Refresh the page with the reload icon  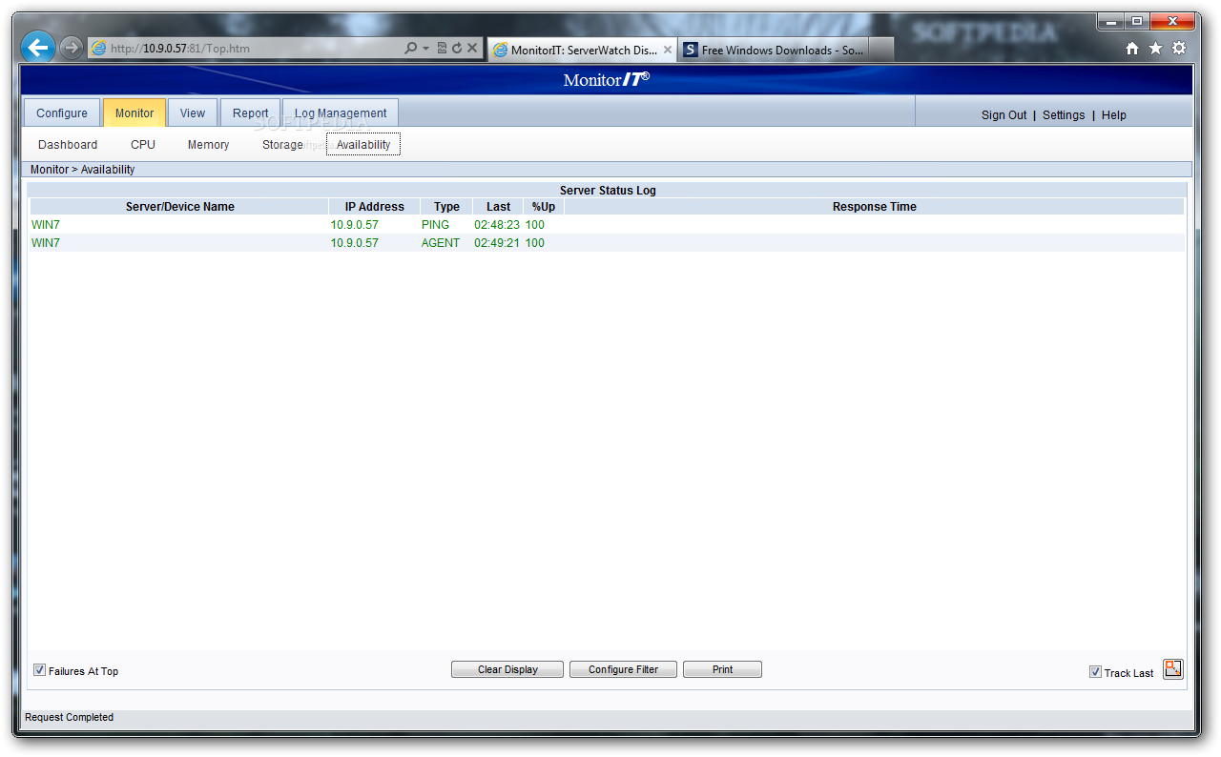pos(457,48)
